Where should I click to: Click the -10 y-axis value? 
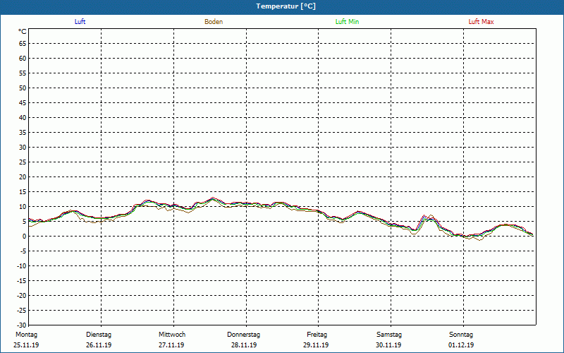coord(22,266)
